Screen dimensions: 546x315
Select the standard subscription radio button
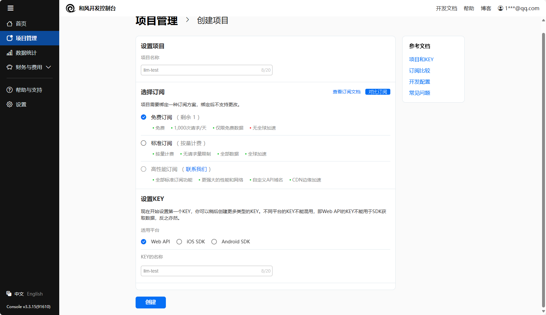click(x=143, y=143)
